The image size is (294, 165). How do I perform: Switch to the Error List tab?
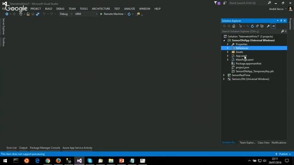[x=11, y=148]
